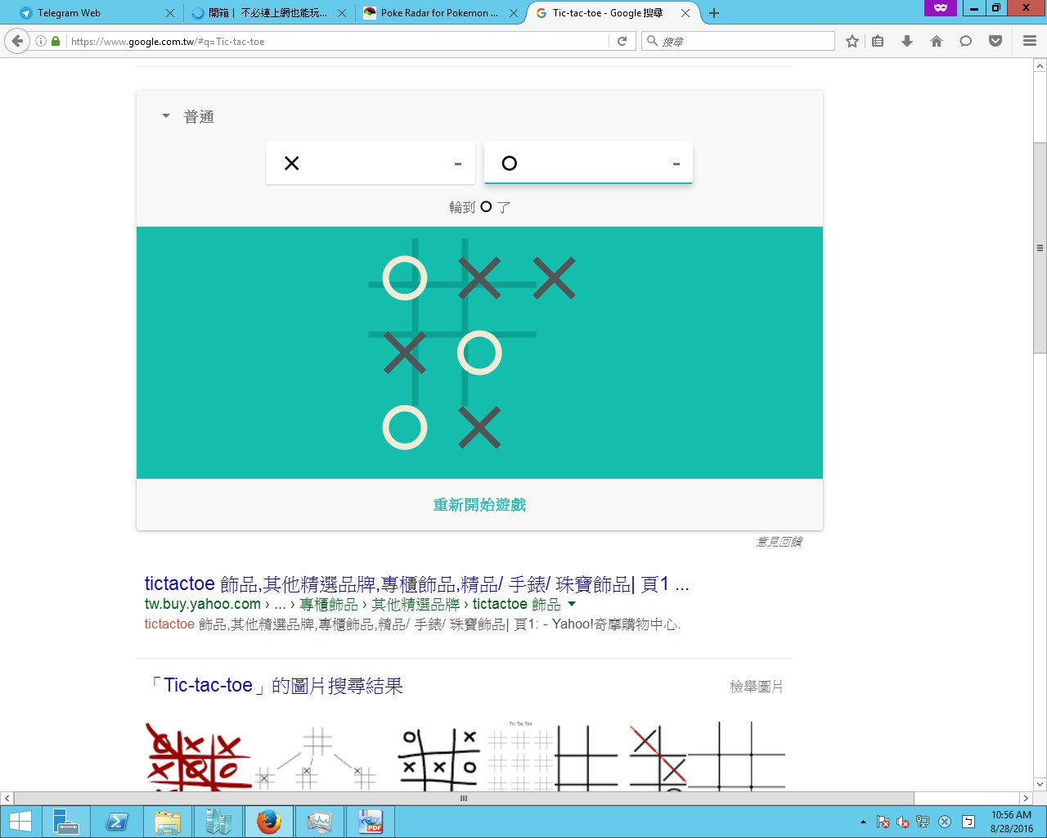This screenshot has width=1047, height=838.
Task: Expand the tw.buy.yahoo.com result options arrow
Action: point(572,604)
